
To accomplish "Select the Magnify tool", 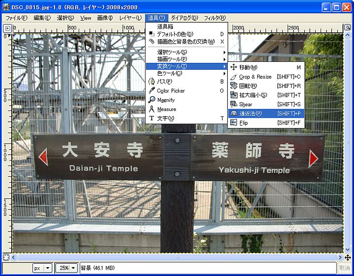I will point(166,100).
